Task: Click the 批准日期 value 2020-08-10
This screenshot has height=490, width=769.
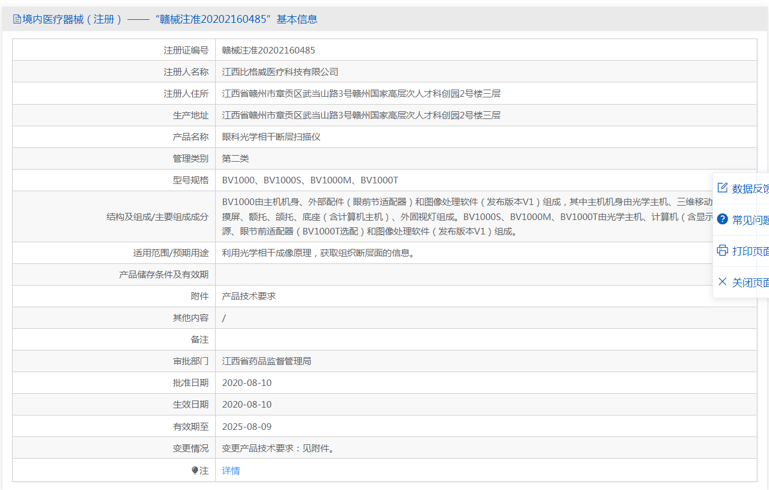Action: 247,383
